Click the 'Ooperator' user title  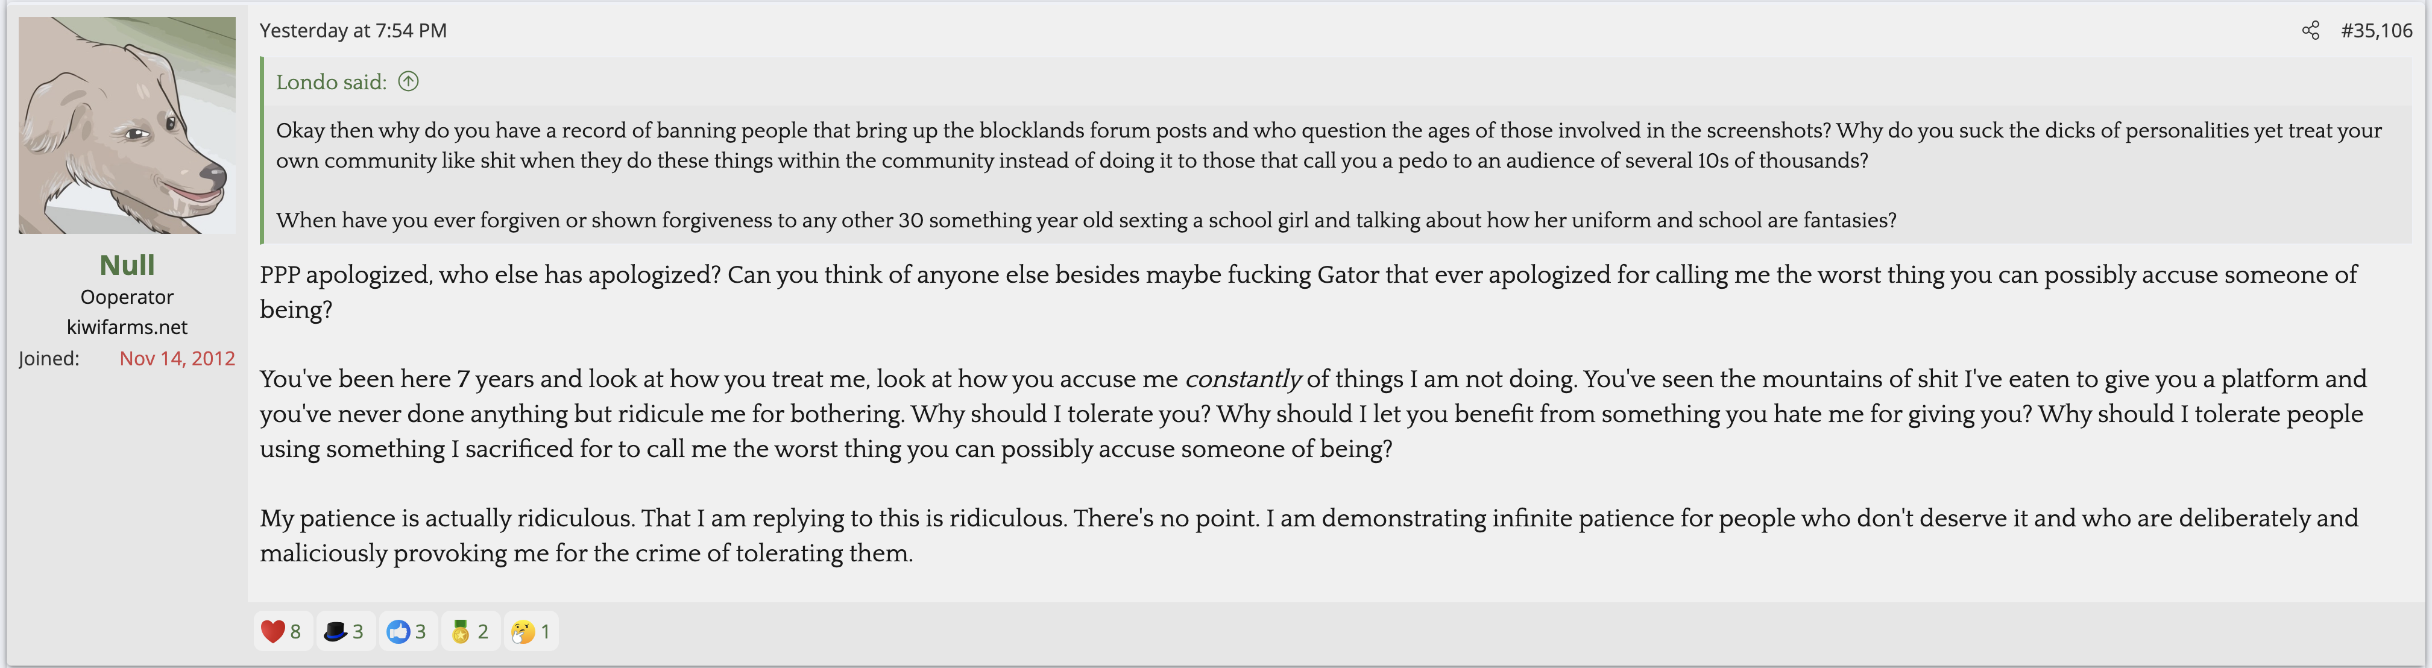coord(127,297)
